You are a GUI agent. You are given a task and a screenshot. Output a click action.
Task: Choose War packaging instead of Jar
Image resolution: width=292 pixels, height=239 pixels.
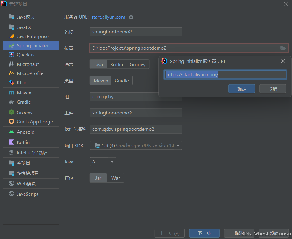click(x=115, y=178)
